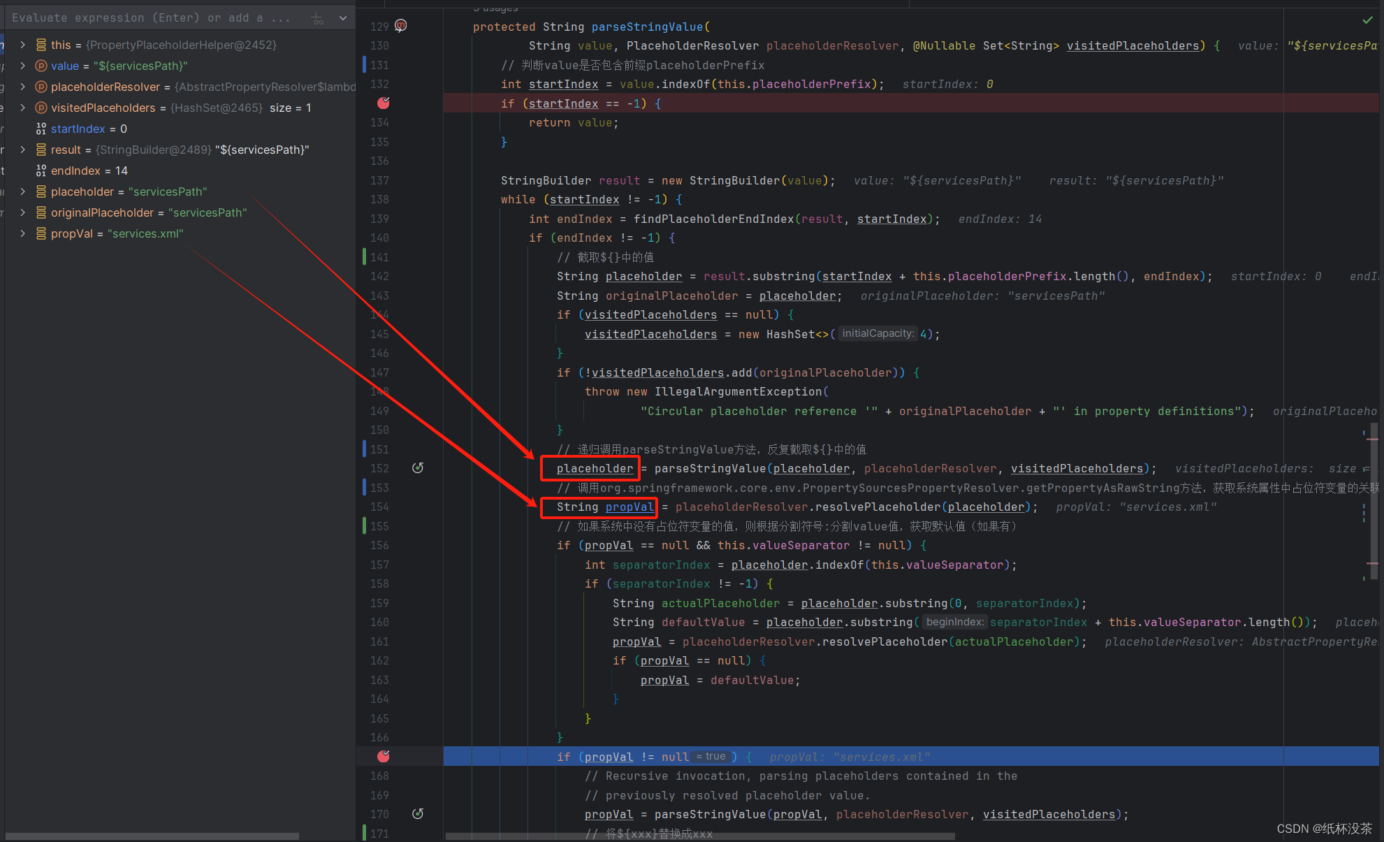1384x842 pixels.
Task: Click the method breakpoint icon at line 129
Action: tap(400, 26)
